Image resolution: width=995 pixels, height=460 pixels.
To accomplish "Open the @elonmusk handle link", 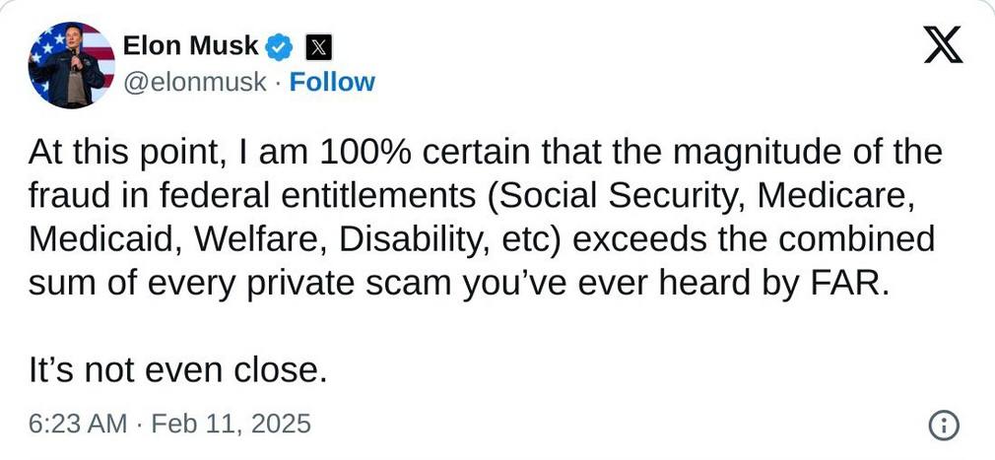I will click(194, 82).
